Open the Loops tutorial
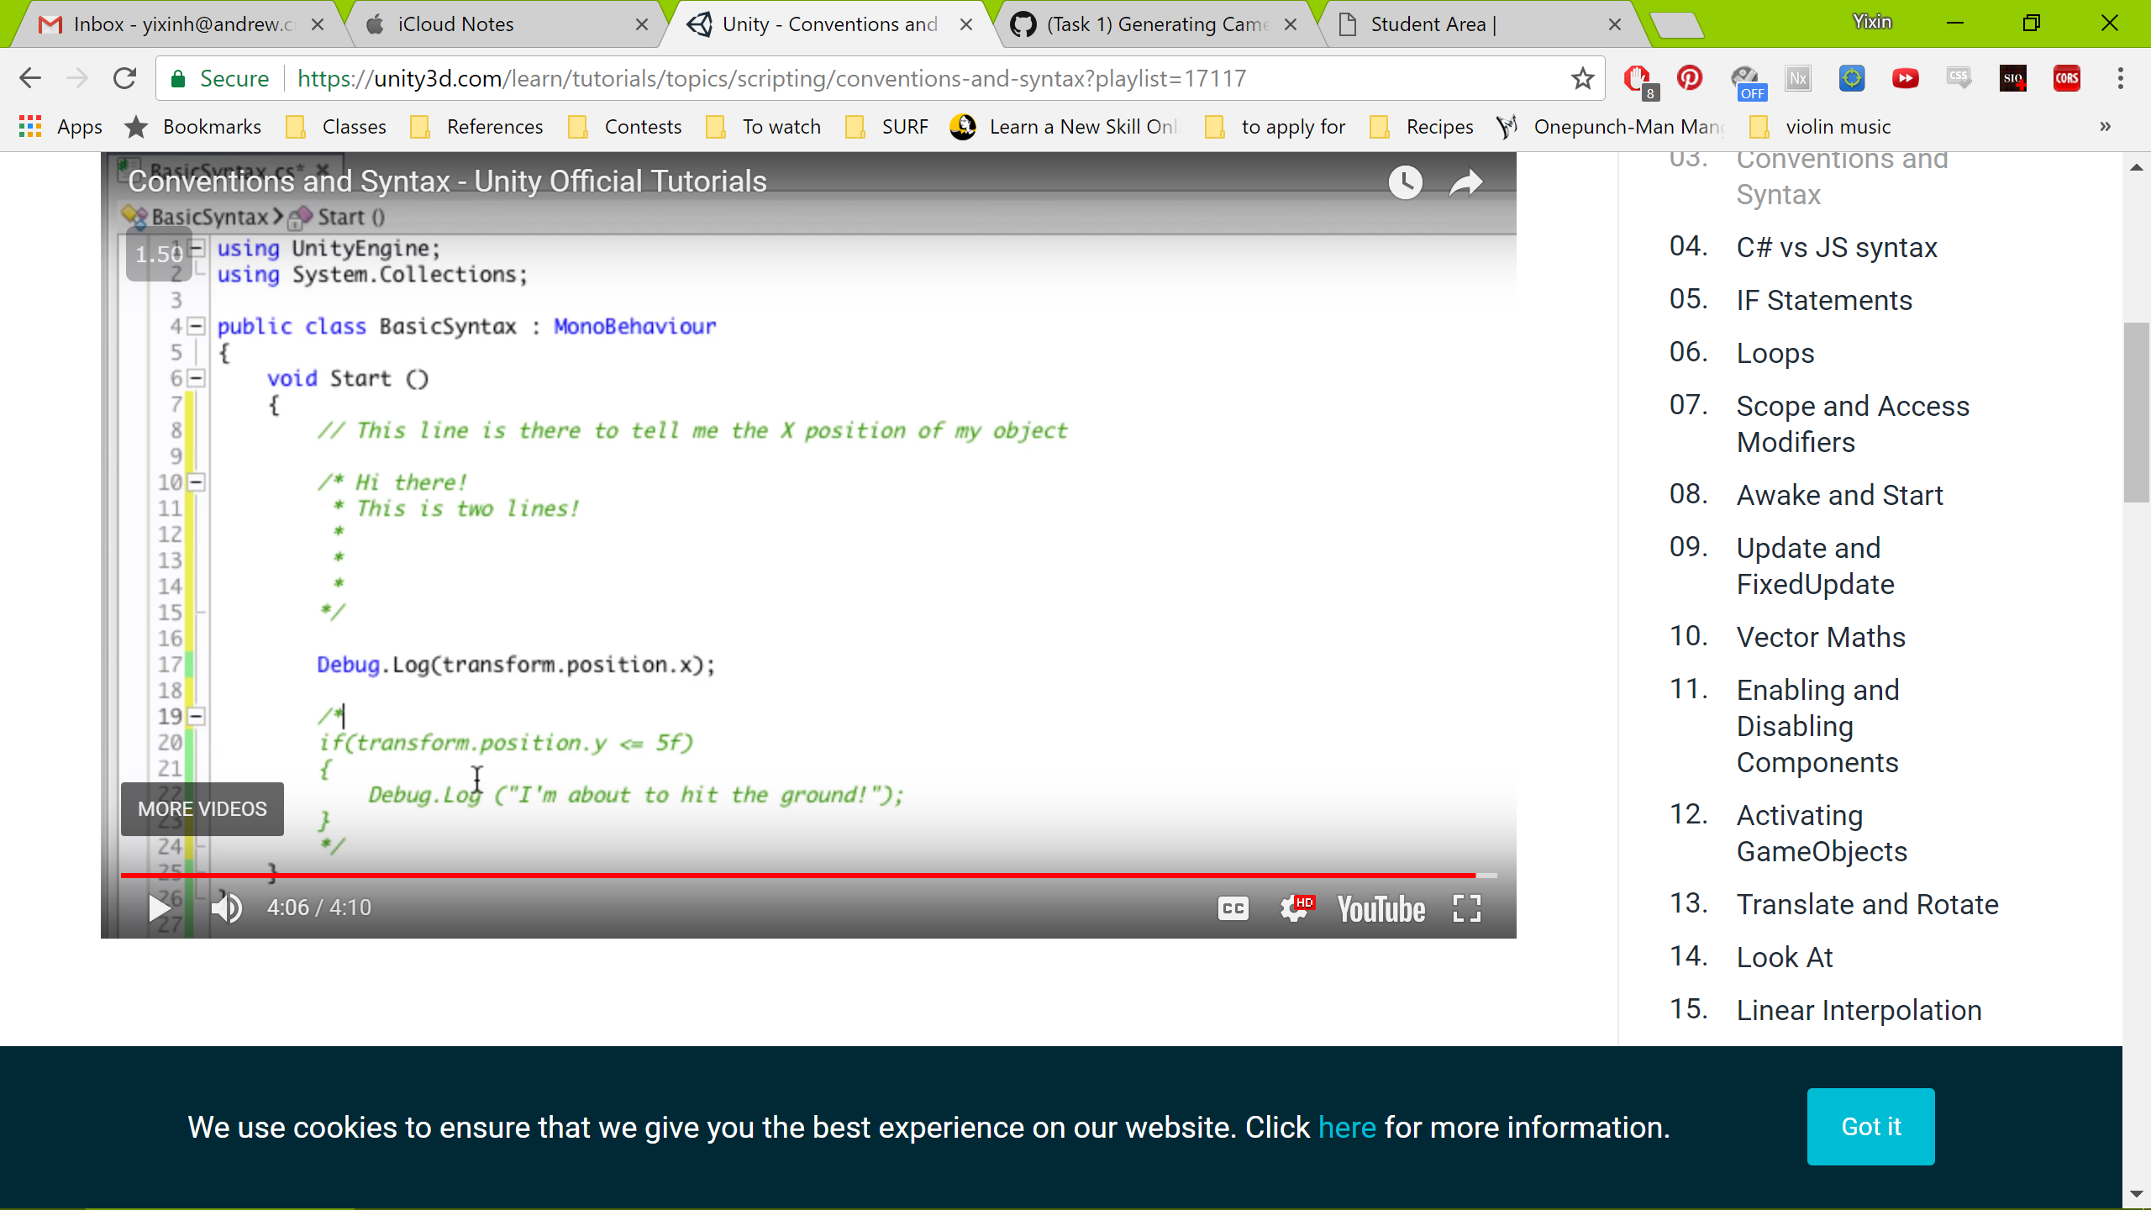Viewport: 2151px width, 1210px height. [1775, 354]
